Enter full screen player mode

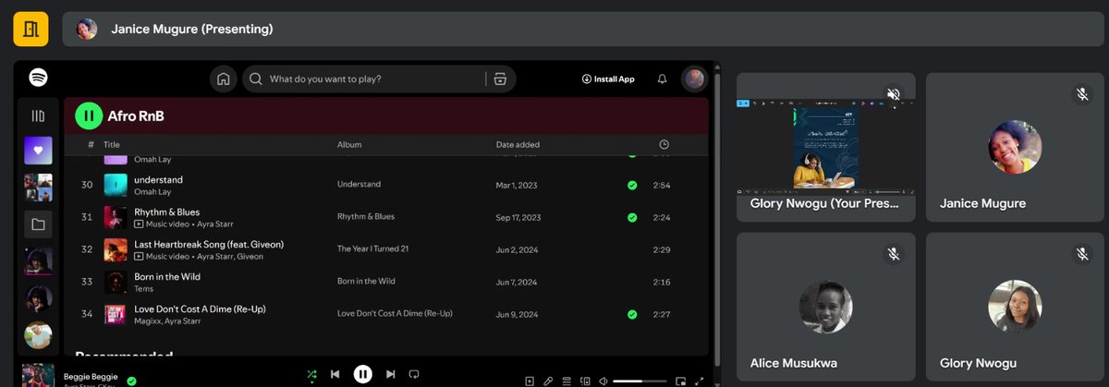coord(700,381)
